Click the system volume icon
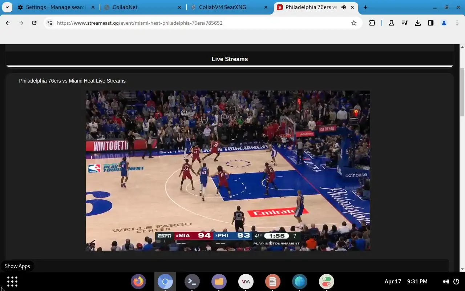Screen dimensions: 465x291 click(446, 282)
